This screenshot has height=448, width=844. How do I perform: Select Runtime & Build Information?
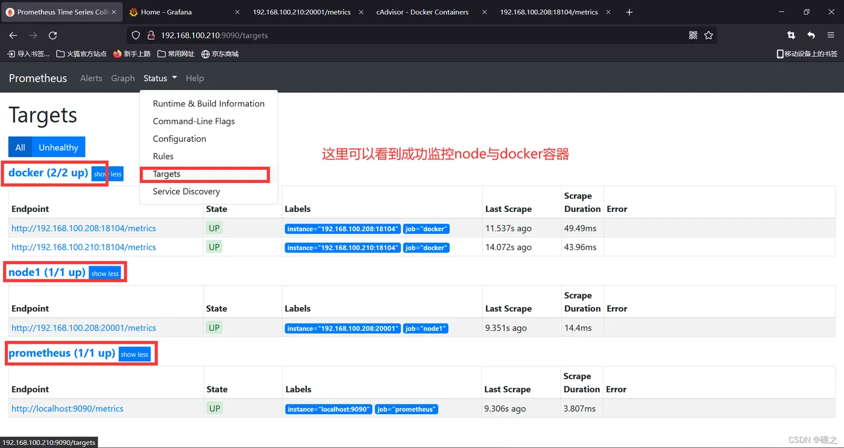tap(209, 104)
